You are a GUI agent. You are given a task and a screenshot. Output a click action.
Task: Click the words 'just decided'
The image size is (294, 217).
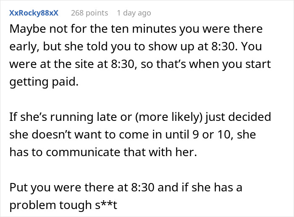[238, 117]
